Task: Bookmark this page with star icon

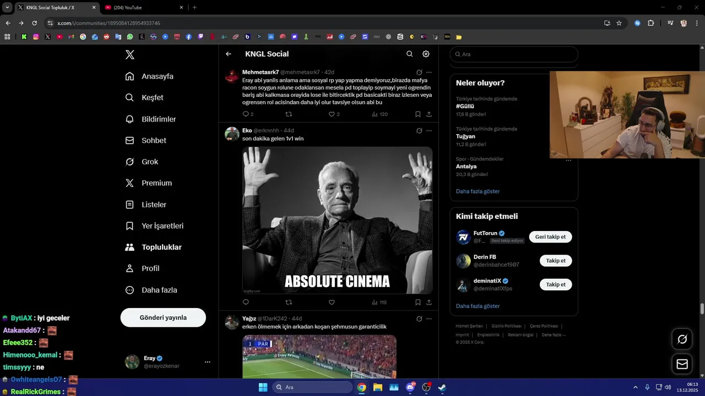Action: 619,23
